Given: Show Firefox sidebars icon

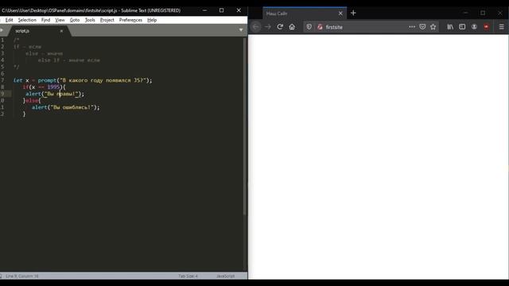Looking at the screenshot, I should (462, 27).
